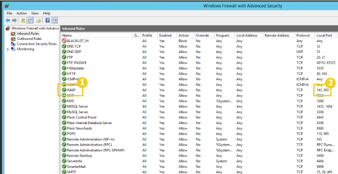Open the Help menu

46,13
